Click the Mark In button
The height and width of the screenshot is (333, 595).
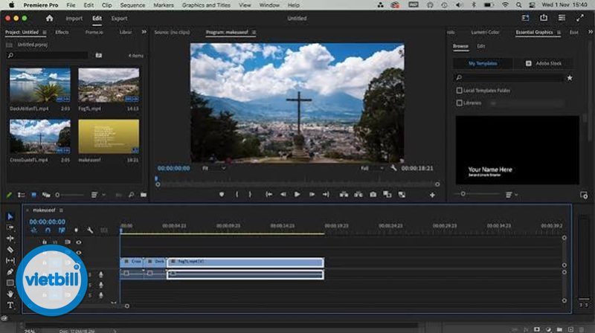tap(237, 195)
